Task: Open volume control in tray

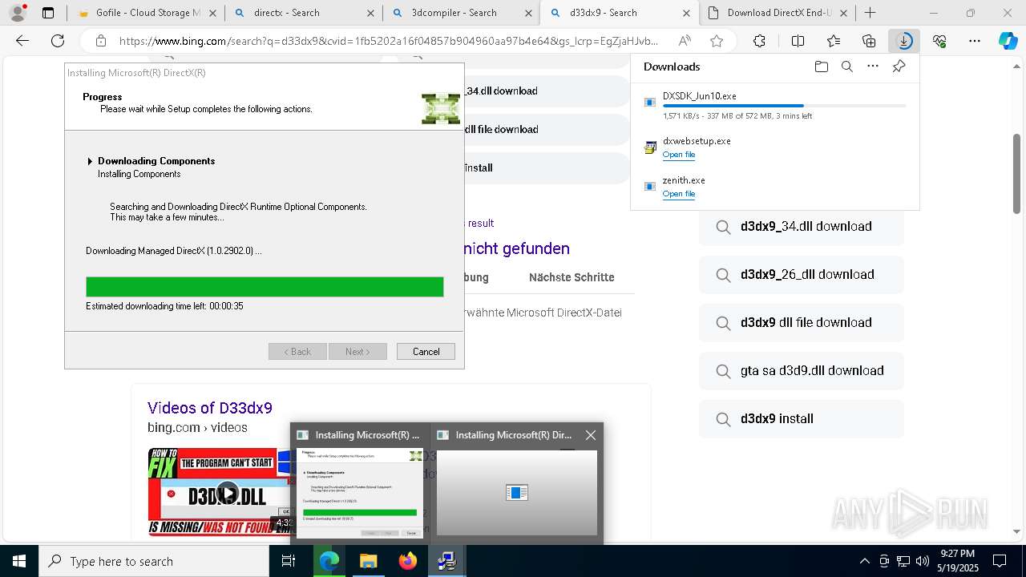Action: 922,561
